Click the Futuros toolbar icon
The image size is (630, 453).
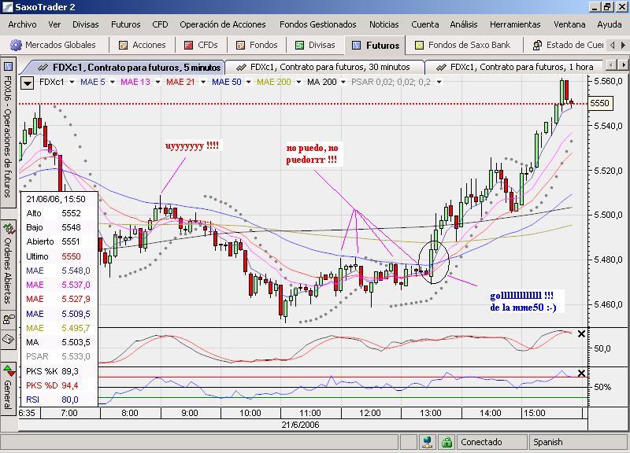pyautogui.click(x=356, y=46)
